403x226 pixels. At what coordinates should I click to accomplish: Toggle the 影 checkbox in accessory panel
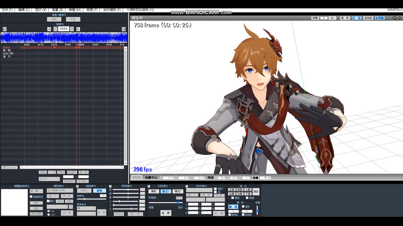(215, 192)
